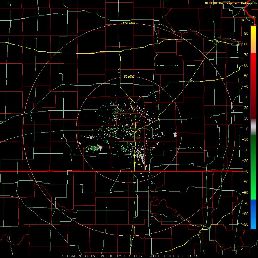Click the 80 value on velocity scale

click(246, 44)
